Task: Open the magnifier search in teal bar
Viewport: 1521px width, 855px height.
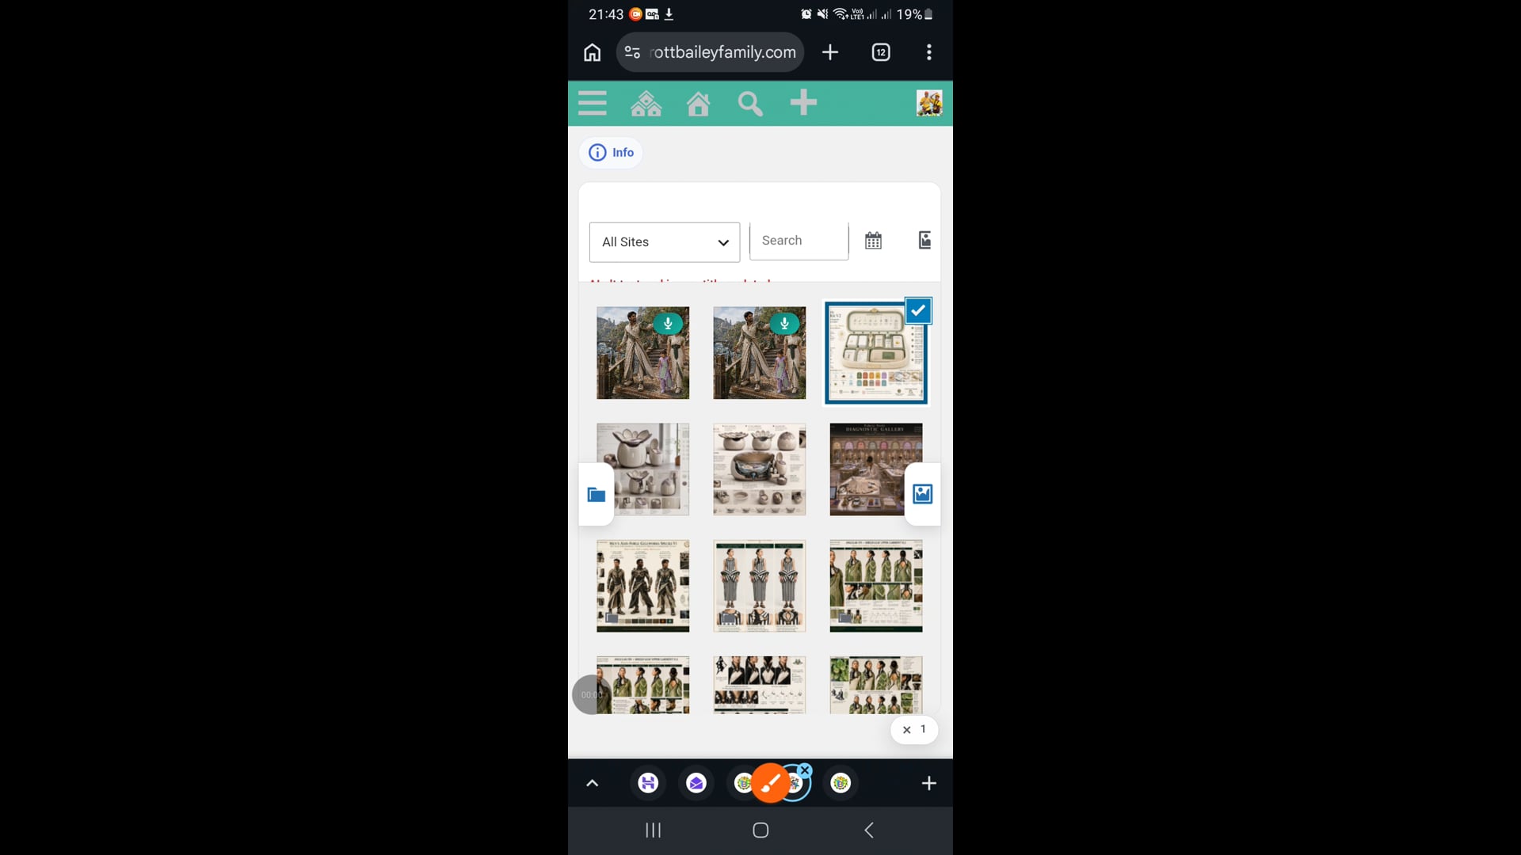Action: click(x=750, y=104)
